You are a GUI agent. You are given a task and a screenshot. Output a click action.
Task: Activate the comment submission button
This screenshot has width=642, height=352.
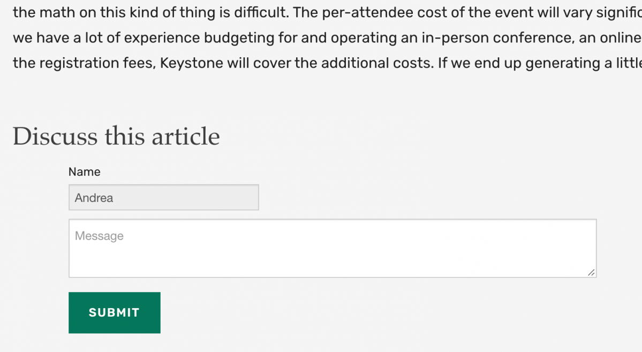tap(114, 312)
